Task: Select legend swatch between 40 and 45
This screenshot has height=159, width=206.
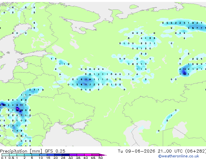Action: click(88, 155)
